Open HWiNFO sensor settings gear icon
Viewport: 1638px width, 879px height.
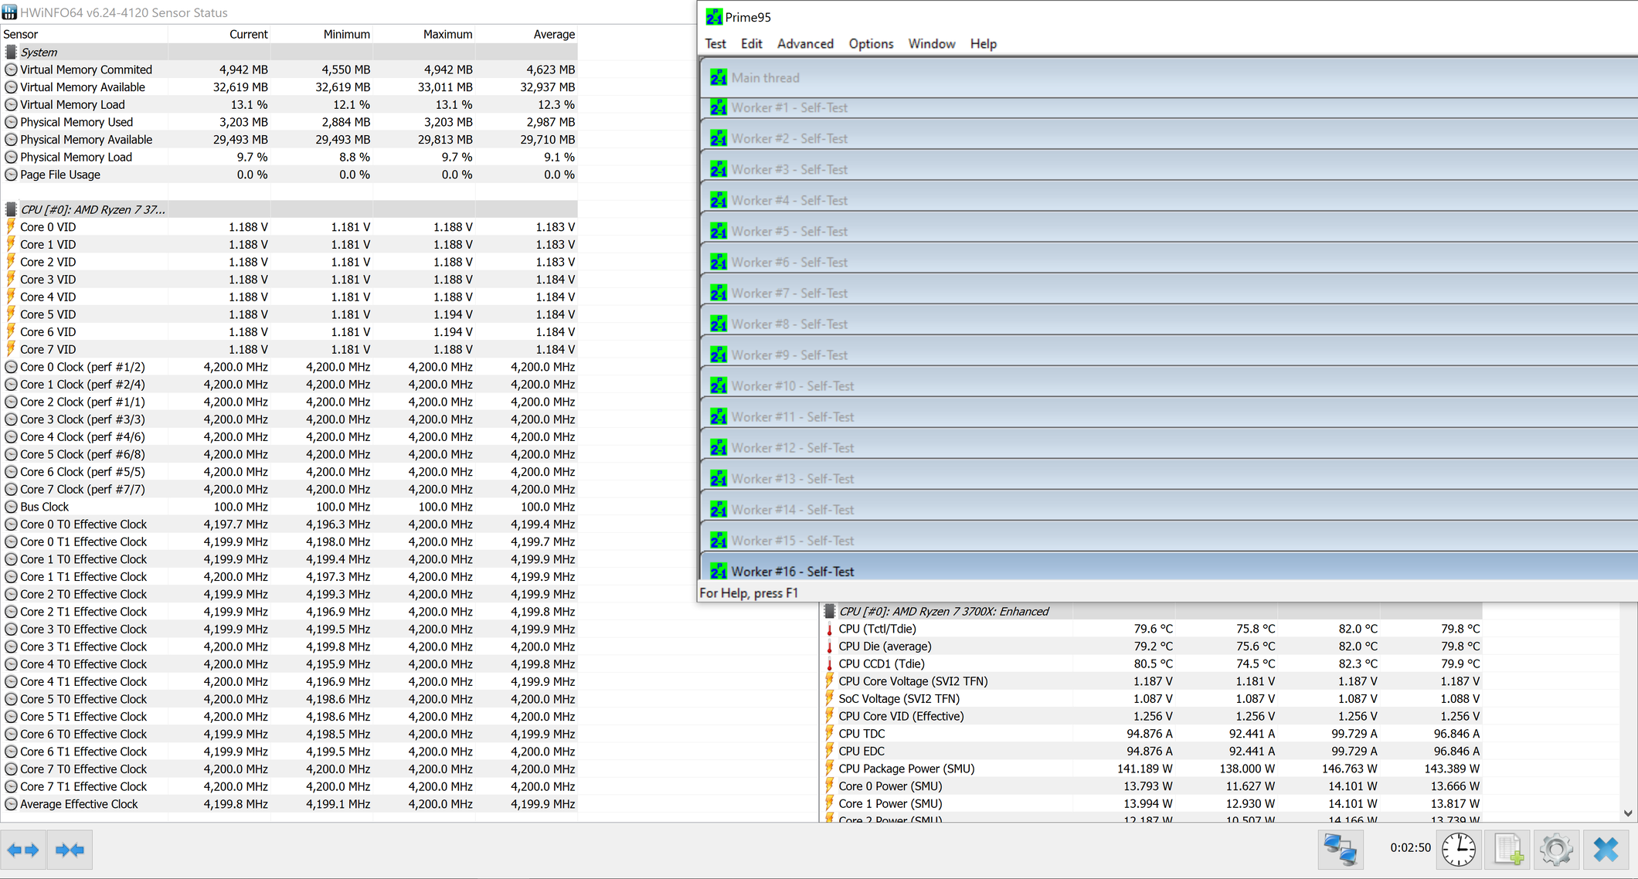[1556, 849]
